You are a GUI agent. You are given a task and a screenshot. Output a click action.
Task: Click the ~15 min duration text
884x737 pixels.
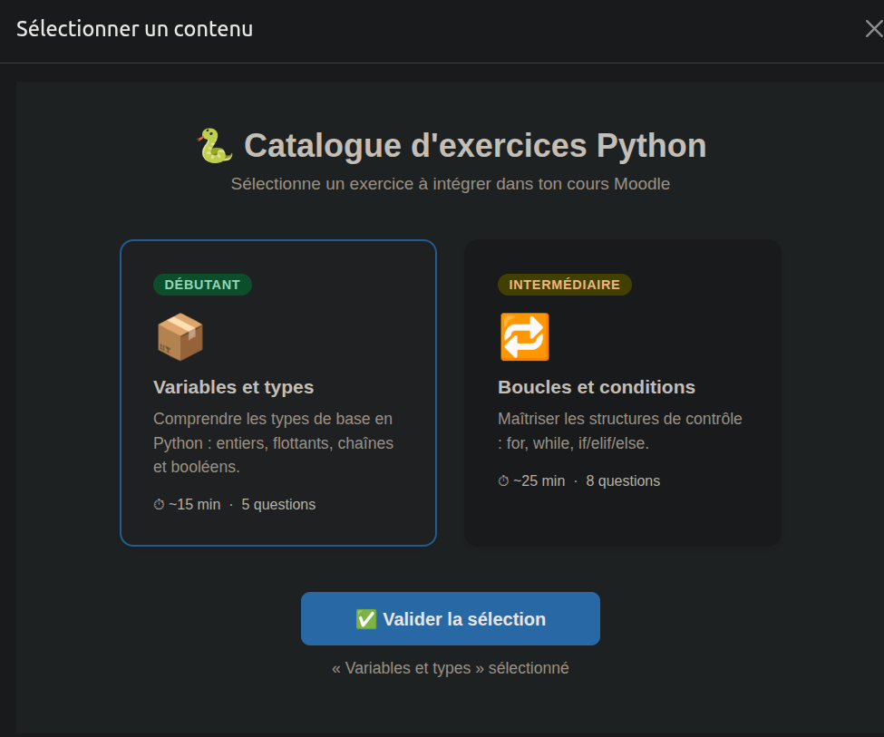(195, 505)
